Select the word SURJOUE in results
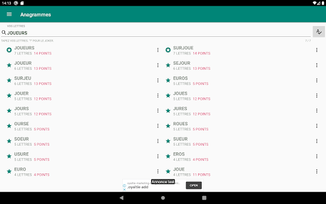Viewport: 326px width, 204px height. point(183,48)
